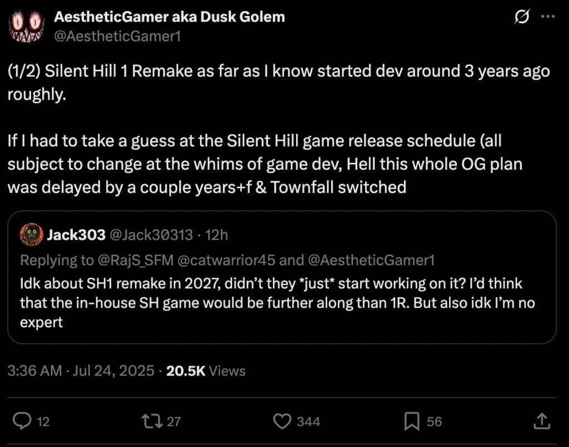569x447 pixels.
Task: Open the 3:36 AM Jul 24, 2025 timestamp
Action: coord(81,370)
